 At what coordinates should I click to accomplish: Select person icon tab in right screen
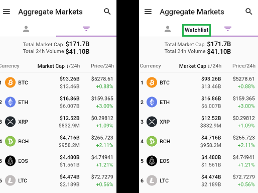pyautogui.click(x=168, y=29)
